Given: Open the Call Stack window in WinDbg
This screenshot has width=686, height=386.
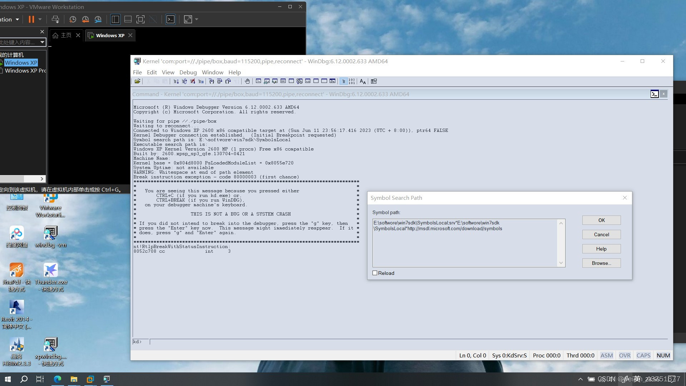Looking at the screenshot, I should [x=299, y=81].
